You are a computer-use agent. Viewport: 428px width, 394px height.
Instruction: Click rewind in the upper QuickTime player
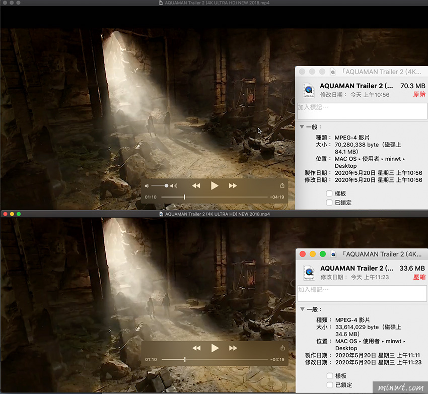click(196, 186)
